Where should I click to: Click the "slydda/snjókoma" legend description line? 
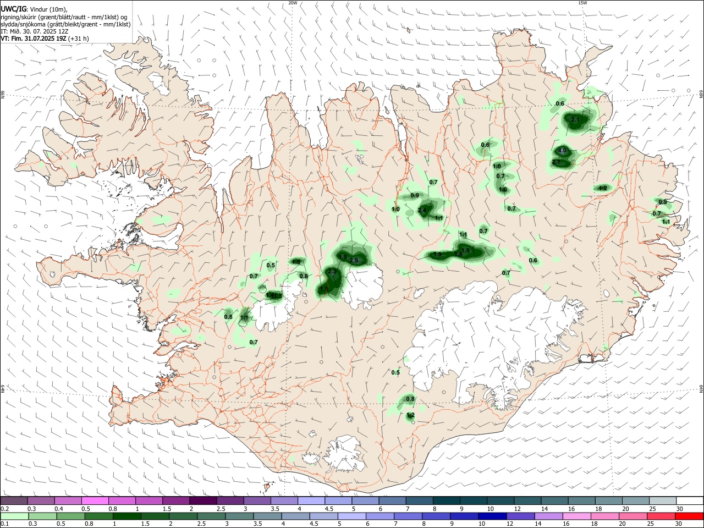click(x=65, y=24)
